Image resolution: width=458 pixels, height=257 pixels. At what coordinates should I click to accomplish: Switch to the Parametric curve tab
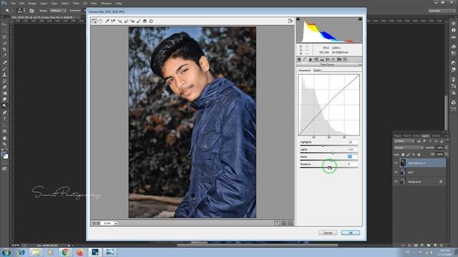pos(305,71)
